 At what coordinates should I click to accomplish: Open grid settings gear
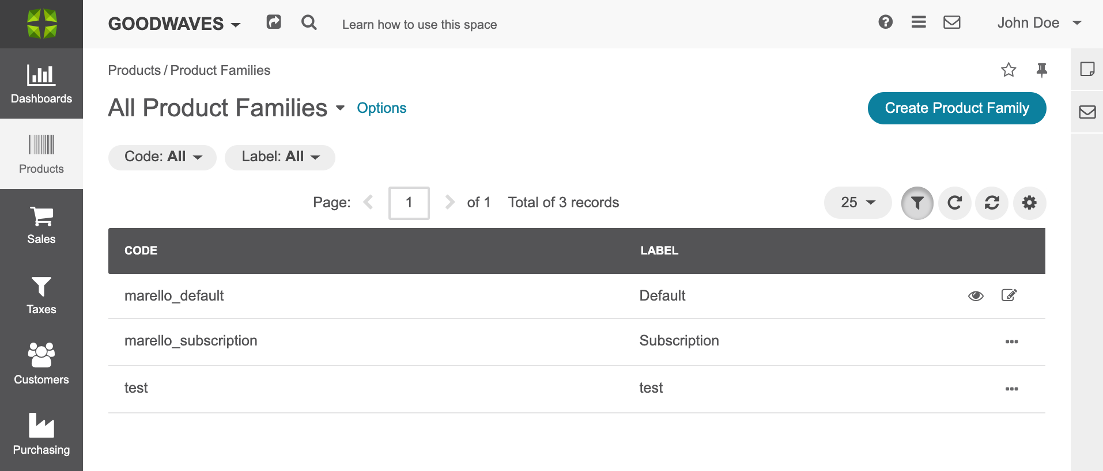(1030, 203)
